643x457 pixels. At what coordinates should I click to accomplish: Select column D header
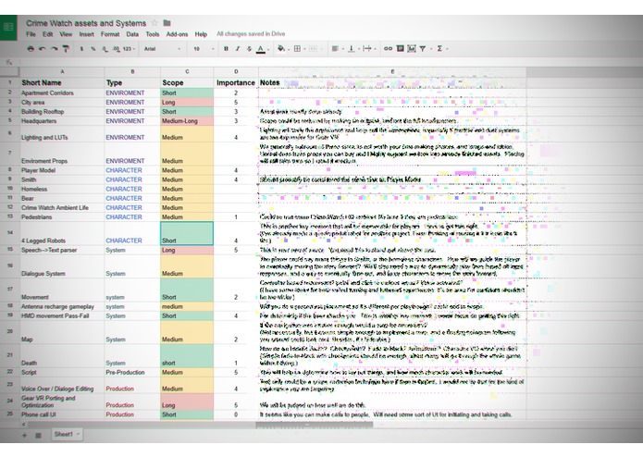[x=236, y=72]
